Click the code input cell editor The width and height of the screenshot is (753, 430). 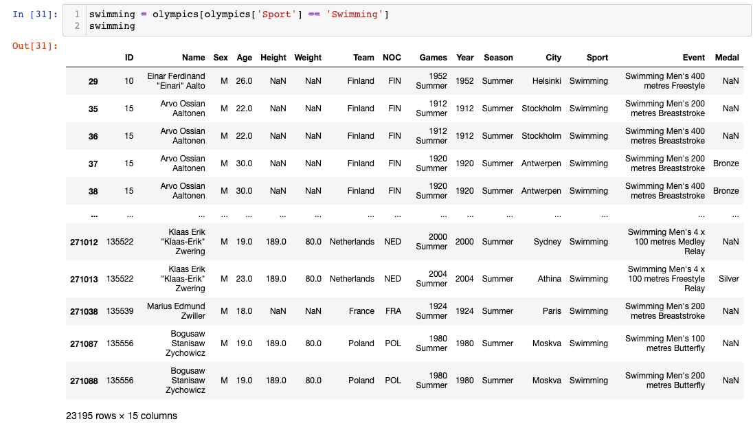tap(407, 20)
